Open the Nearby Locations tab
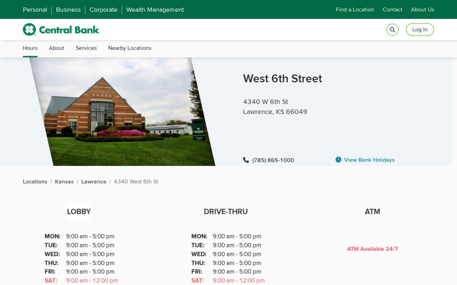This screenshot has width=457, height=285. coord(130,48)
